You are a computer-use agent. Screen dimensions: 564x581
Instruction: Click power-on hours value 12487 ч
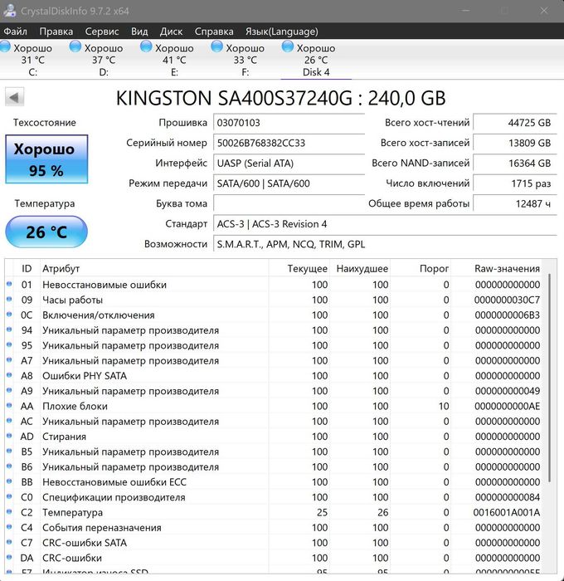(515, 203)
